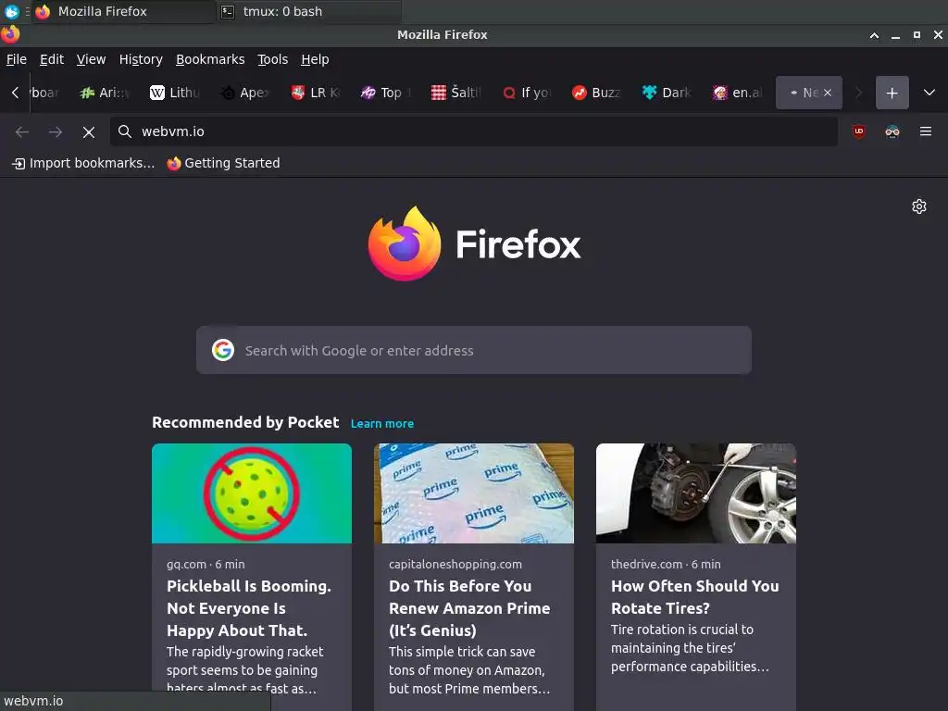Expand the list all tabs dropdown arrow

pyautogui.click(x=929, y=93)
